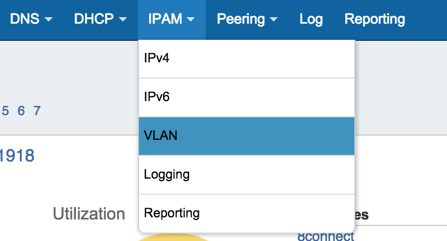The width and height of the screenshot is (447, 241).
Task: Click the yellow Utilization chart
Action: tap(172, 237)
